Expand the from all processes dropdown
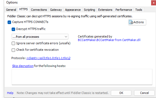Image resolution: width=156 pixels, height=98 pixels. [x=40, y=37]
